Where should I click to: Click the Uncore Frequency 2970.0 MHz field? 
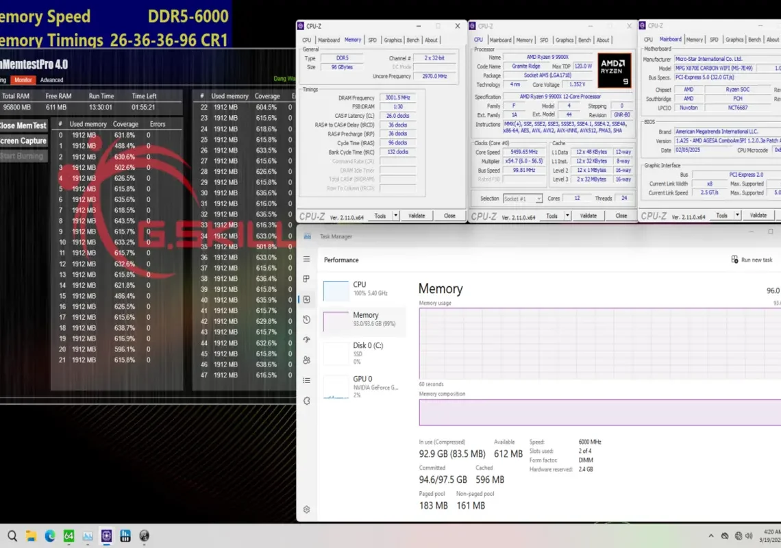(435, 76)
